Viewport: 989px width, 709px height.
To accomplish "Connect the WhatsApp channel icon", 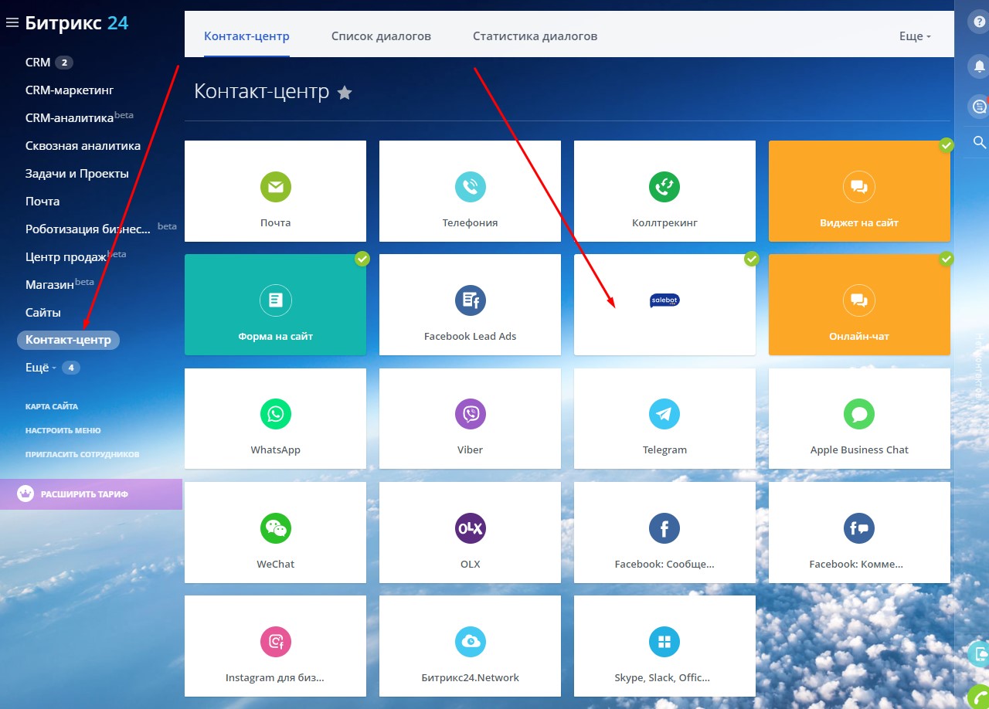I will (x=276, y=414).
